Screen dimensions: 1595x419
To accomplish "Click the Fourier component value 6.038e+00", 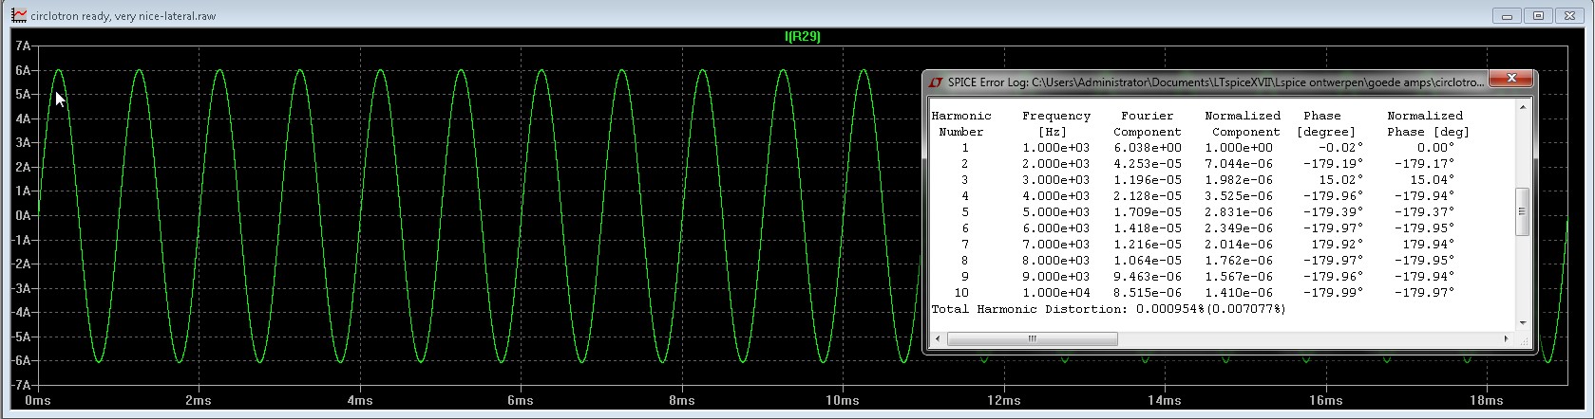I will tap(1148, 148).
